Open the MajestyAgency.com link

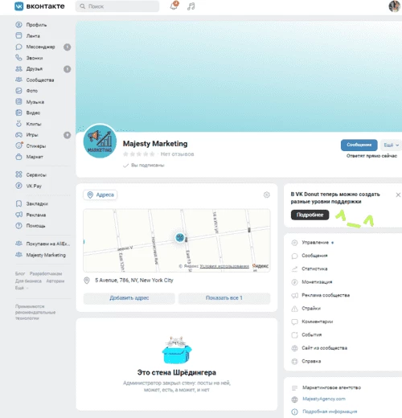(324, 399)
